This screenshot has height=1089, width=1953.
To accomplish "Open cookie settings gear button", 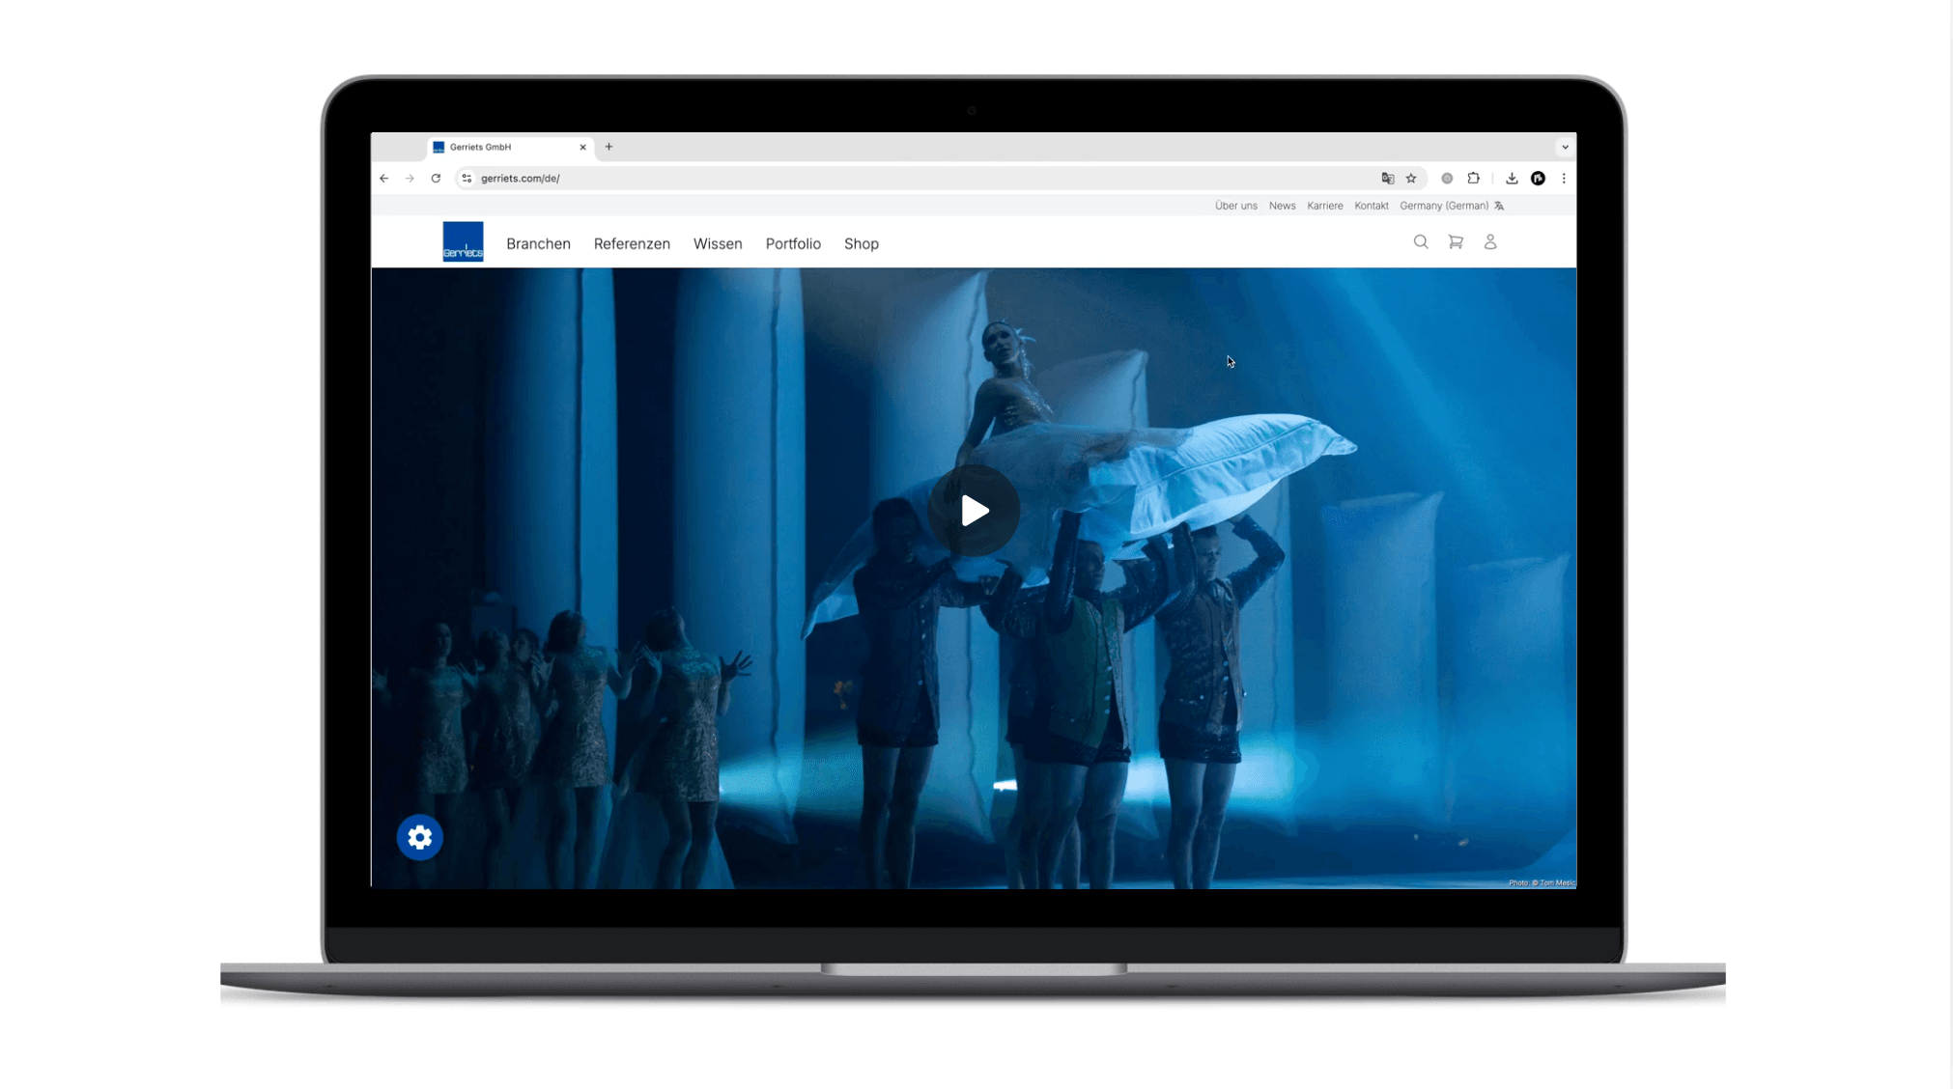I will (x=419, y=837).
